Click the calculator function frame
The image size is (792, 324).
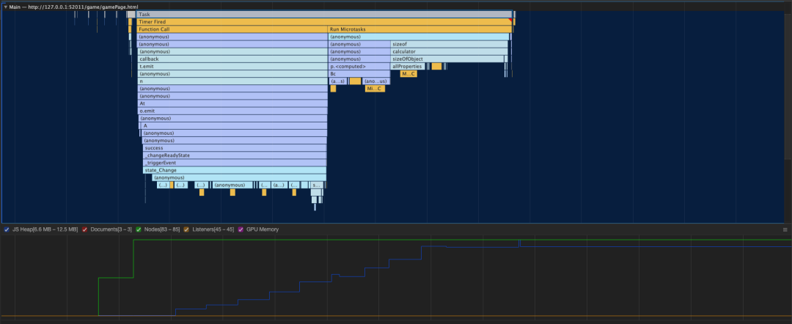tap(449, 52)
